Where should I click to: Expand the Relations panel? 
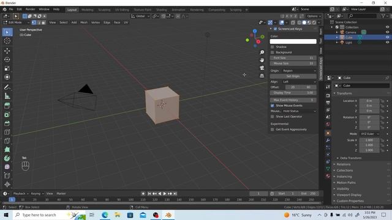tap(343, 164)
